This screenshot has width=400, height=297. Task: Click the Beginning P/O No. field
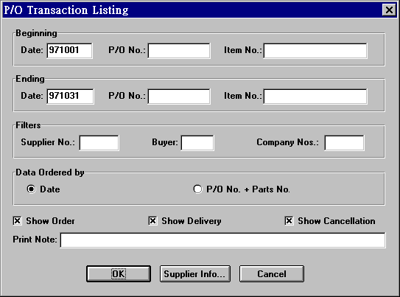coord(179,51)
